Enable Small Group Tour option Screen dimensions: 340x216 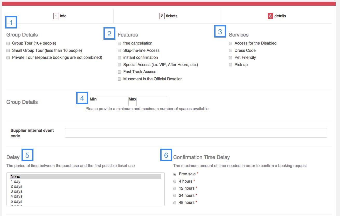pyautogui.click(x=8, y=51)
